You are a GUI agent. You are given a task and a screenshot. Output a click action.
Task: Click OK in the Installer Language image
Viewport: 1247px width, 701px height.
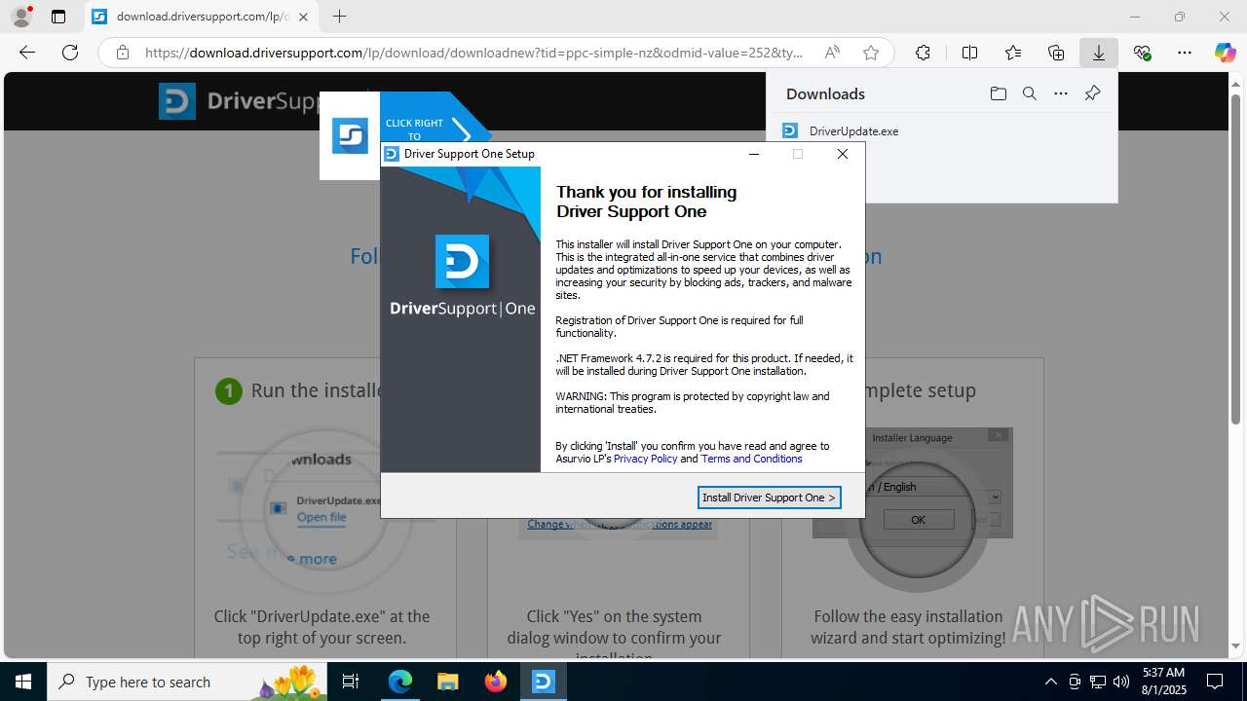point(918,520)
